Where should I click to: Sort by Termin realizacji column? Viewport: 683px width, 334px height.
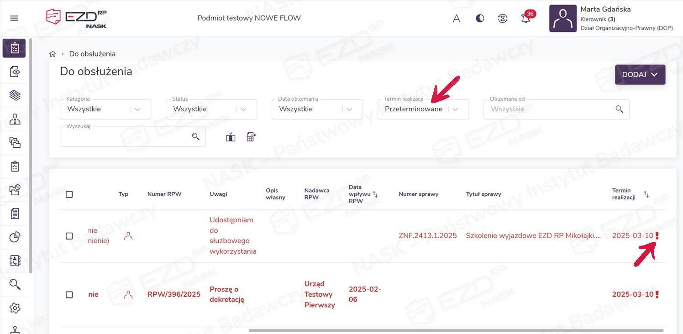pos(646,194)
